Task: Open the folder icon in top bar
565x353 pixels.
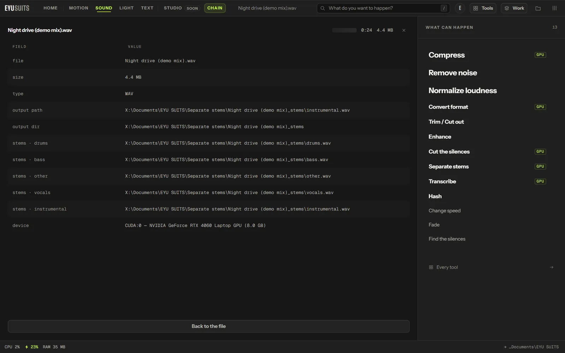Action: click(x=538, y=8)
